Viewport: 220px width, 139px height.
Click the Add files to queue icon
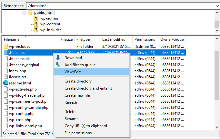point(58,65)
